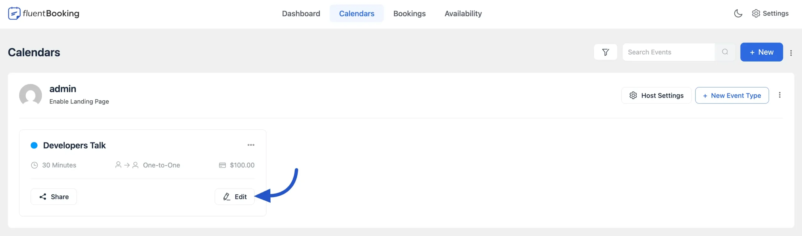Viewport: 802px width, 236px height.
Task: Open the Bookings tab
Action: click(x=409, y=13)
